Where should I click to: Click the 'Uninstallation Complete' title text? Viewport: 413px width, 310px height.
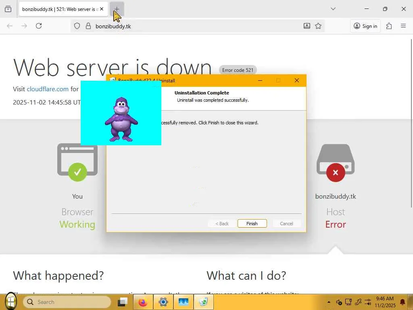tap(202, 93)
